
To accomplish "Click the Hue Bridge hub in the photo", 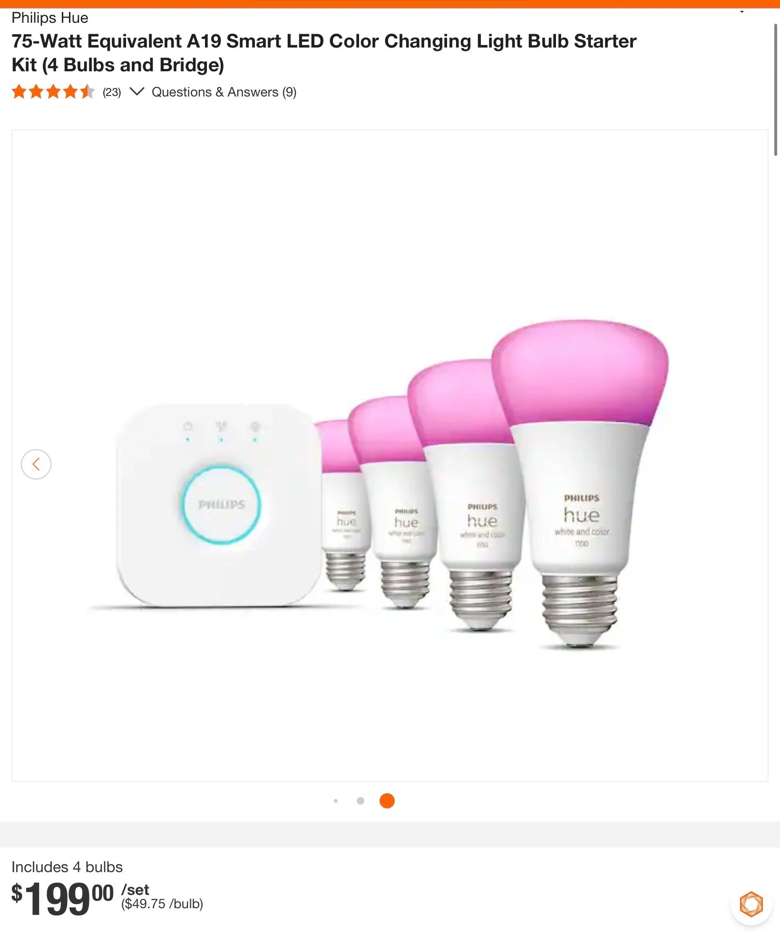I will pos(218,505).
